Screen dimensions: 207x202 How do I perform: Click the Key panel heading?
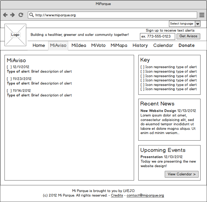(x=145, y=60)
